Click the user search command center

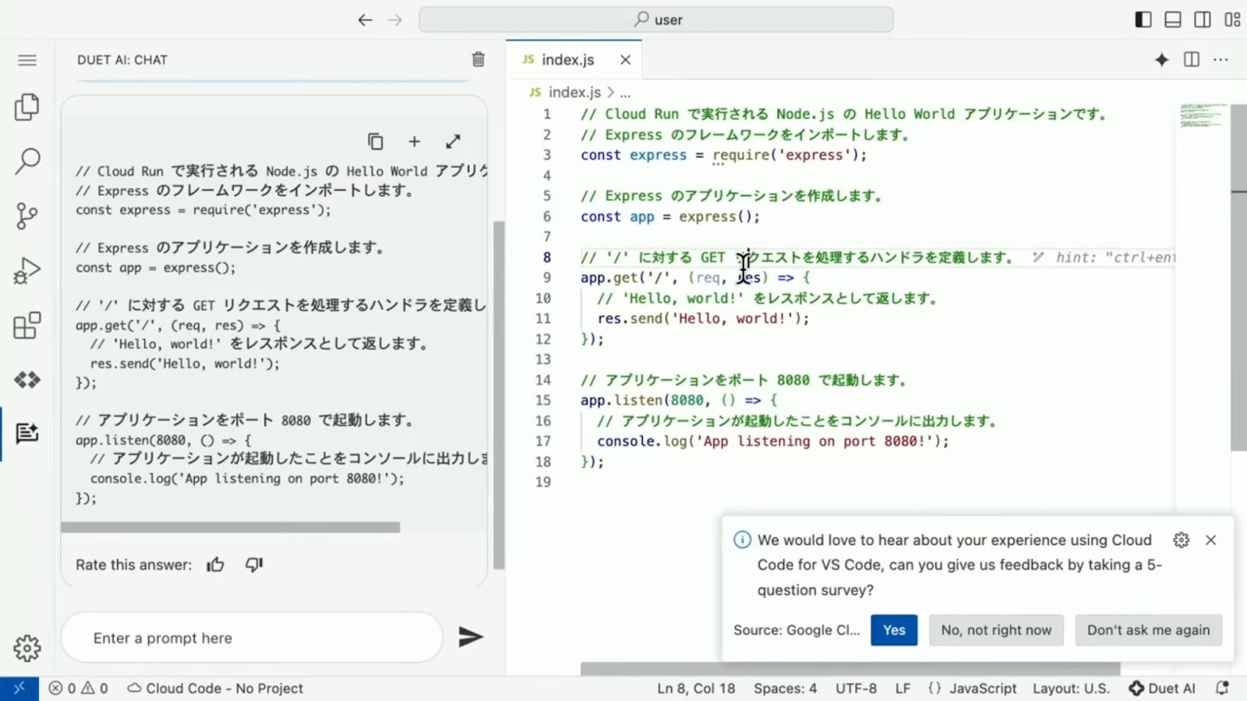pos(656,20)
